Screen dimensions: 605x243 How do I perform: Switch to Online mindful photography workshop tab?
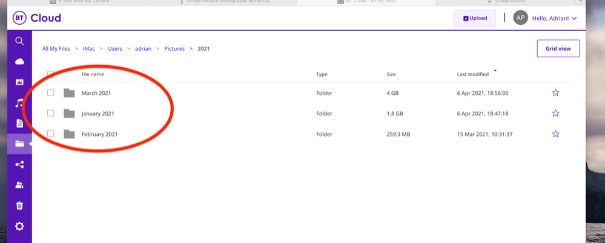tap(225, 2)
